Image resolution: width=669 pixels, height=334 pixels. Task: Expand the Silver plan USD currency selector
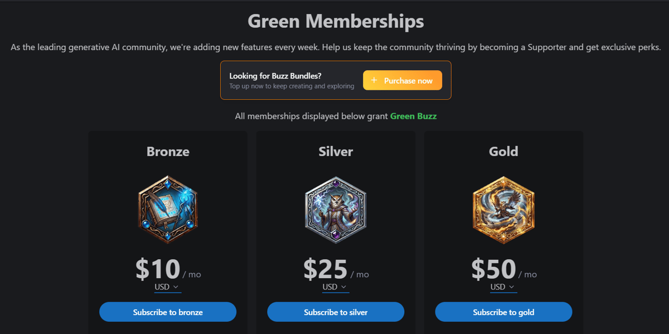336,287
